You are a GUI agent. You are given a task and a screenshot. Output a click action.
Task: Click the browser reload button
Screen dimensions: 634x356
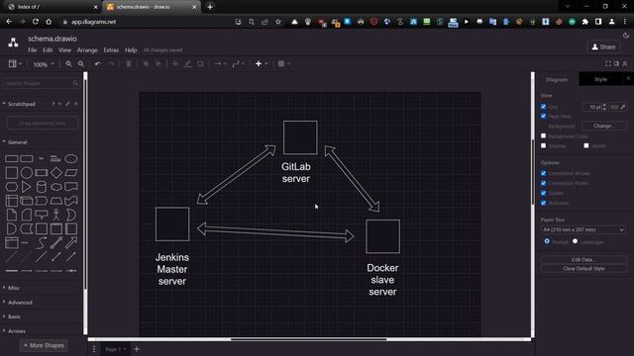(36, 22)
